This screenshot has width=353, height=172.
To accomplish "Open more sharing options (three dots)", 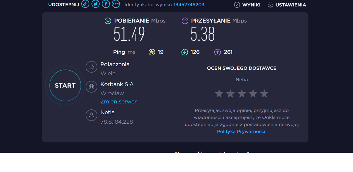I will 116,4.
